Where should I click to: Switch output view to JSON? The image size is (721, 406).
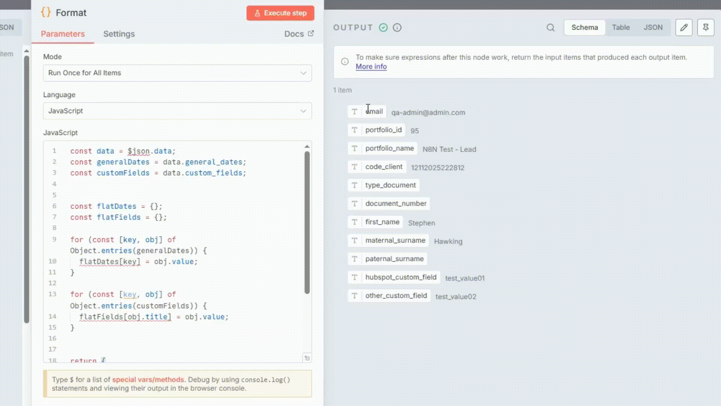point(653,27)
